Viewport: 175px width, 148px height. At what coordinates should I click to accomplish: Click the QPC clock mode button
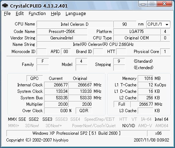click(34, 78)
